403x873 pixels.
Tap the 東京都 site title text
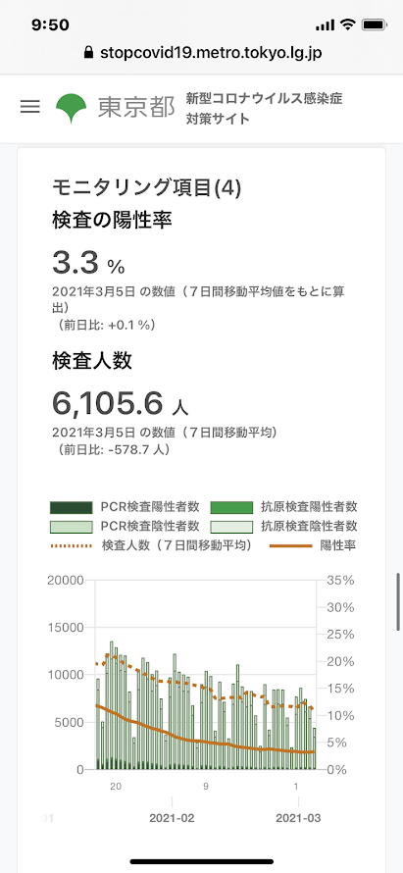pyautogui.click(x=136, y=108)
